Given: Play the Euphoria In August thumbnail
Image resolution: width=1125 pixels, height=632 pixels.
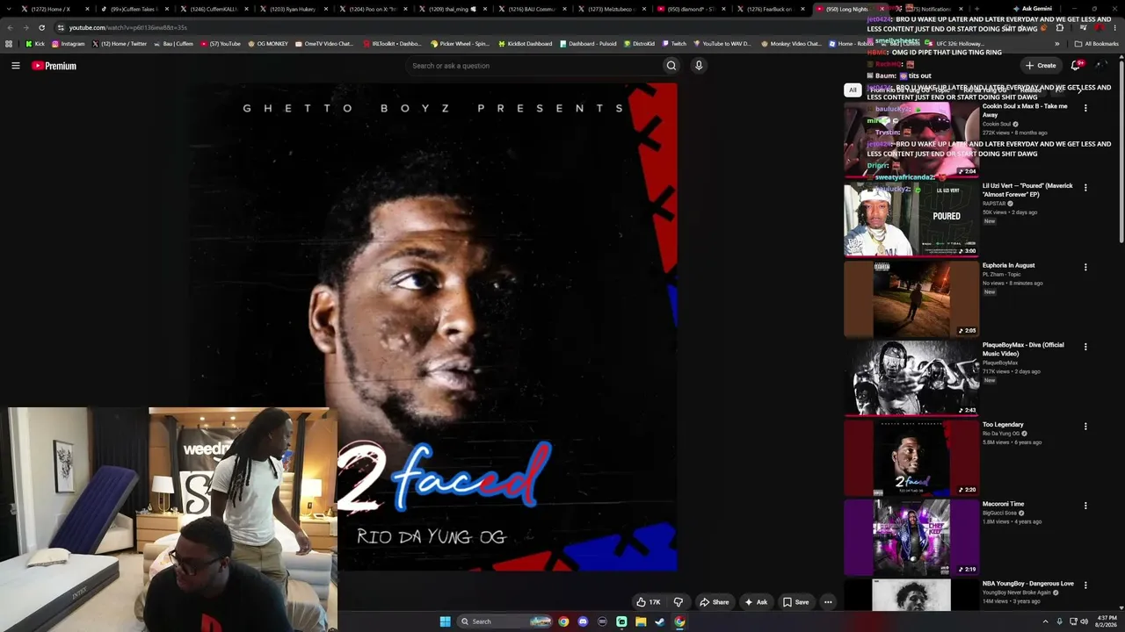Looking at the screenshot, I should point(911,298).
